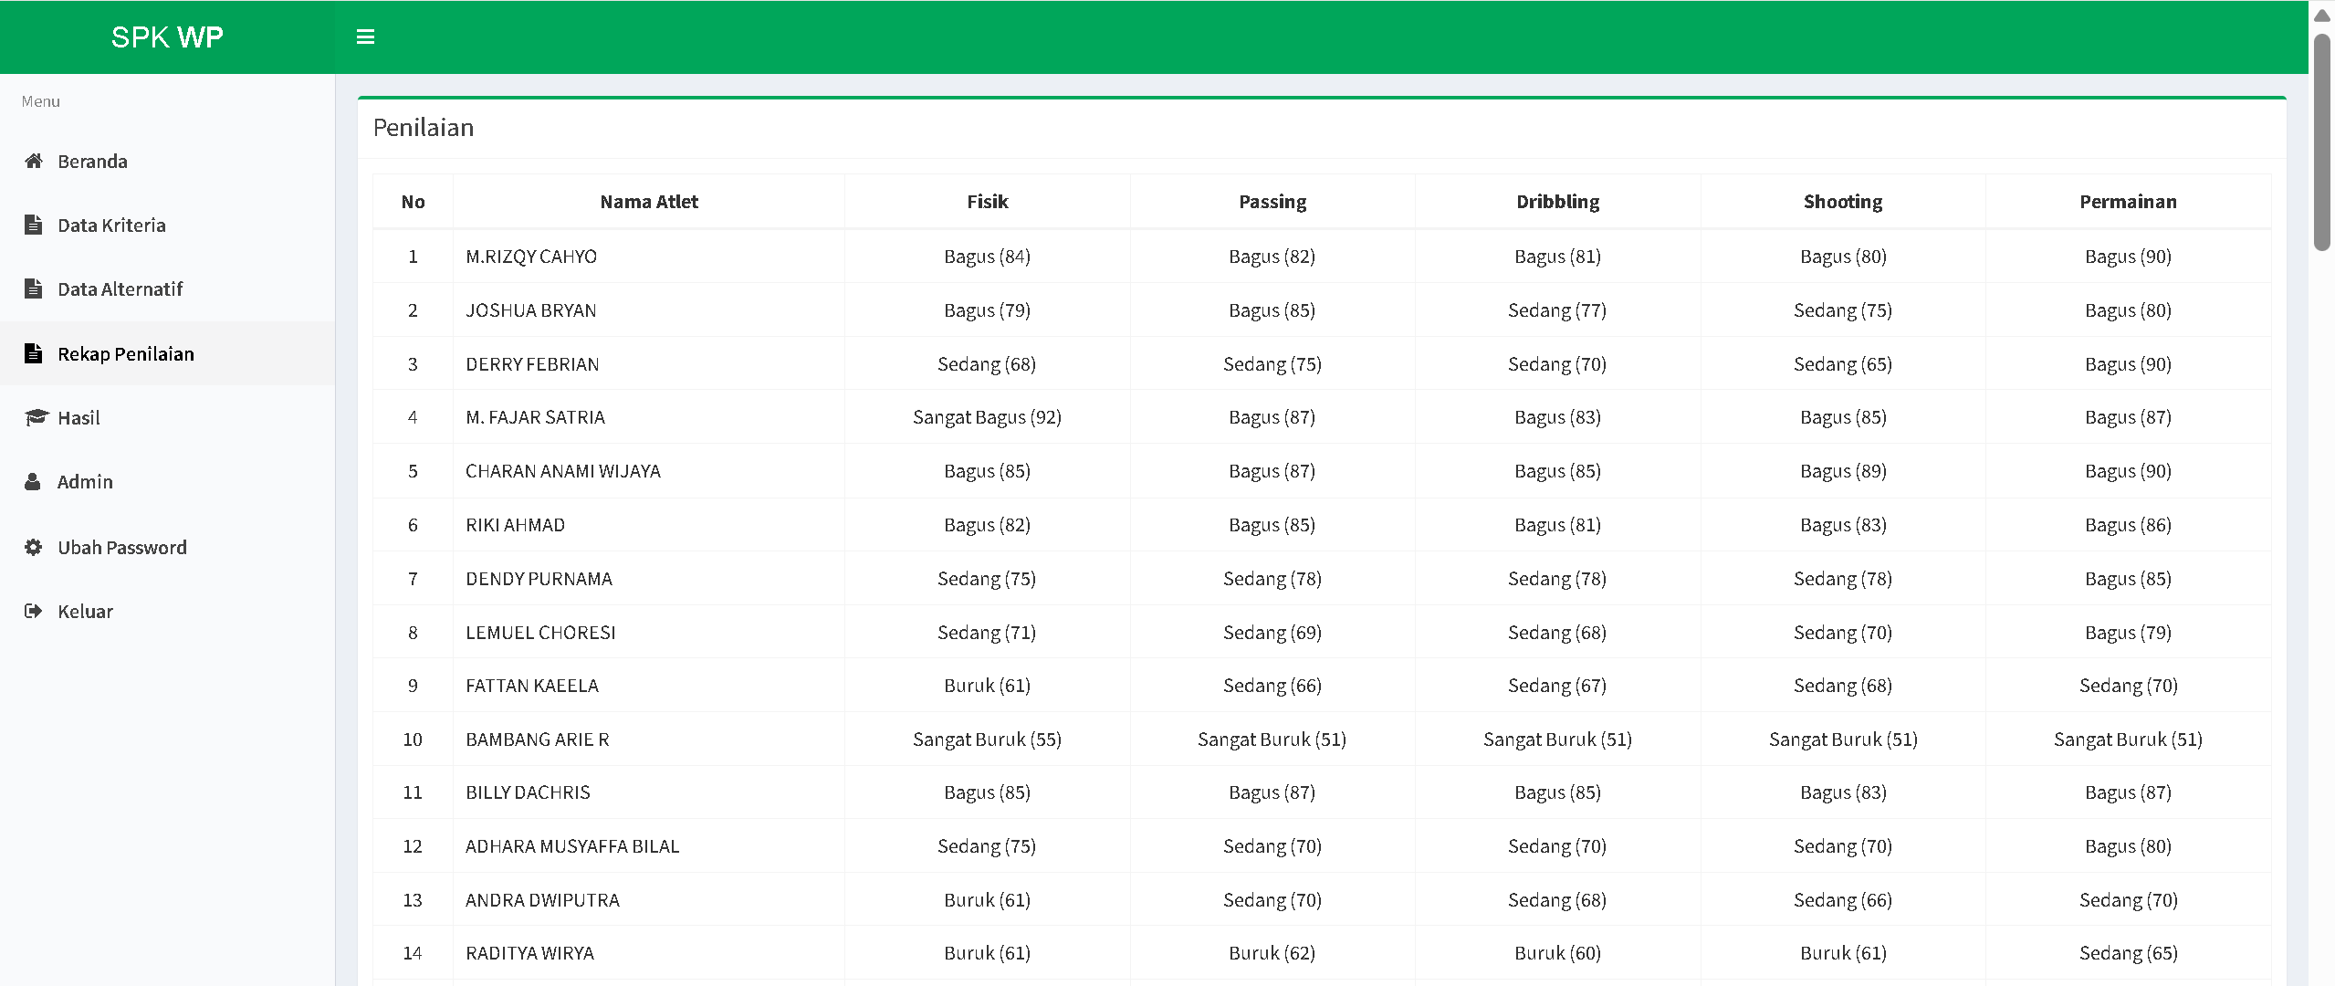The image size is (2335, 986).
Task: Click the Ubah Password gear icon
Action: pyautogui.click(x=34, y=548)
